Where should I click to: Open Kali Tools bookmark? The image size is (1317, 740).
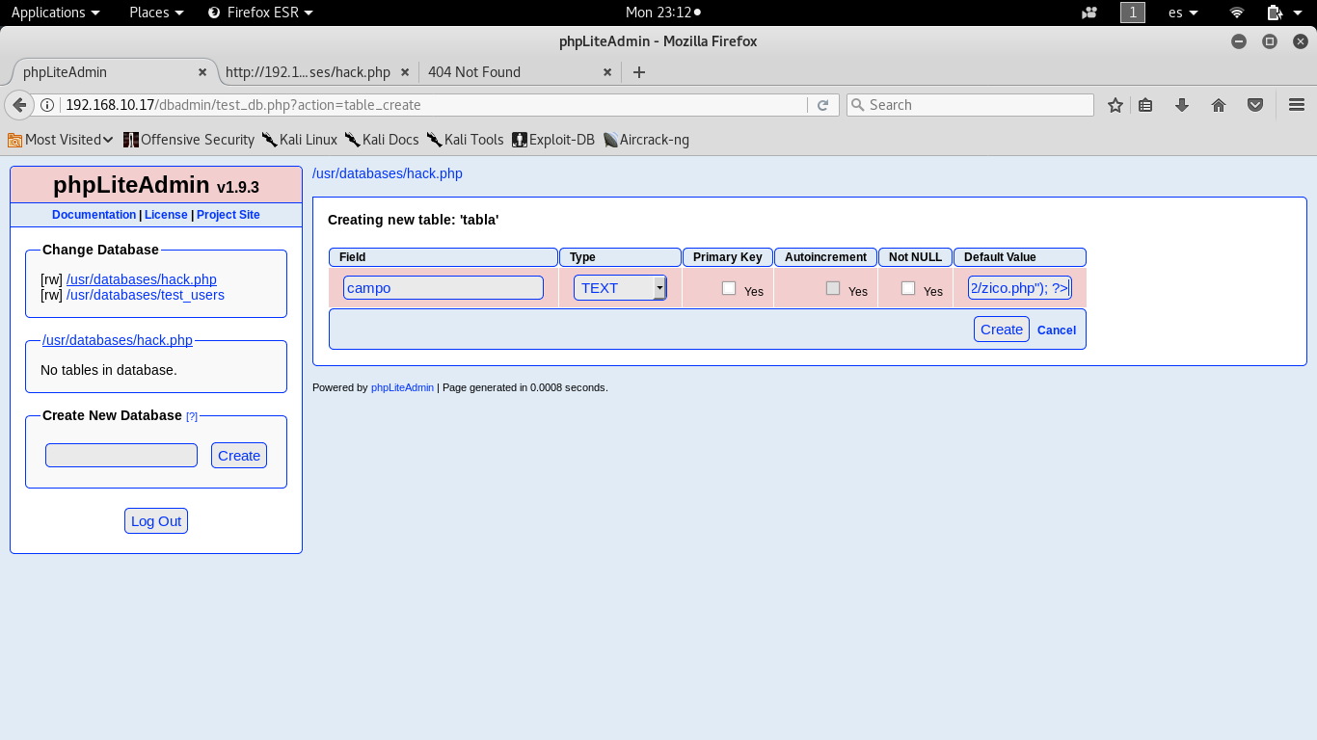click(x=466, y=140)
